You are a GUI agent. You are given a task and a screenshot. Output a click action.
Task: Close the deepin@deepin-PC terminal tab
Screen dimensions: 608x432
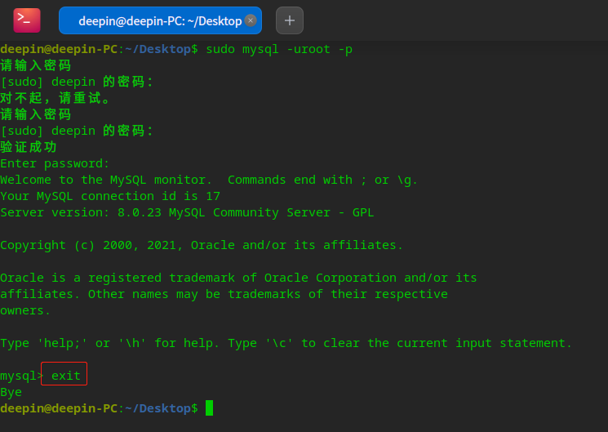[251, 20]
